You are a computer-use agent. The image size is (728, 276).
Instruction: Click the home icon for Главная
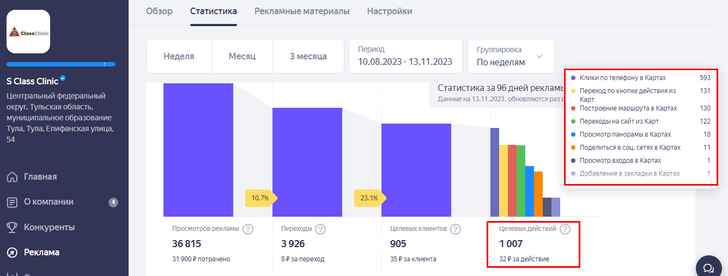pyautogui.click(x=12, y=177)
